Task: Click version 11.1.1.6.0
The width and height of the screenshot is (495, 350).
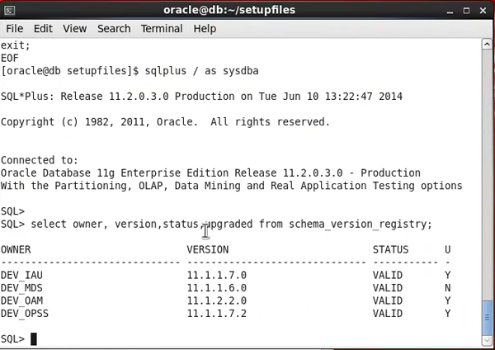Action: [216, 288]
